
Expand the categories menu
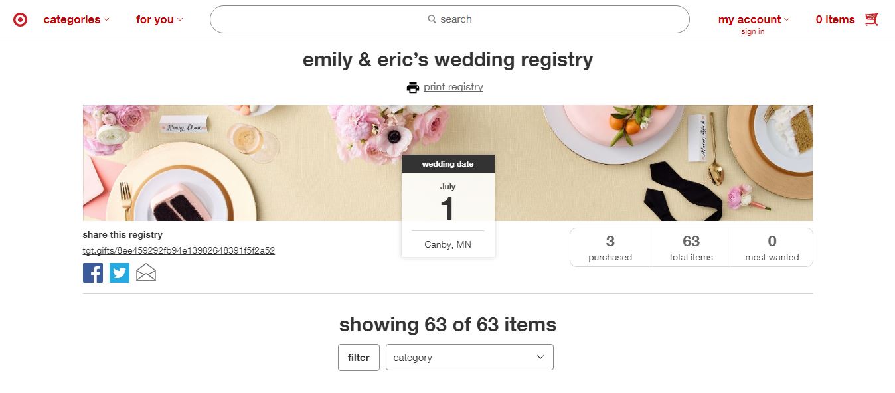(76, 19)
